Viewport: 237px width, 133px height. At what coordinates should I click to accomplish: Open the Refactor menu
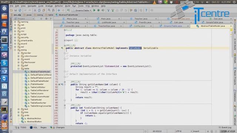pyautogui.click(x=59, y=6)
